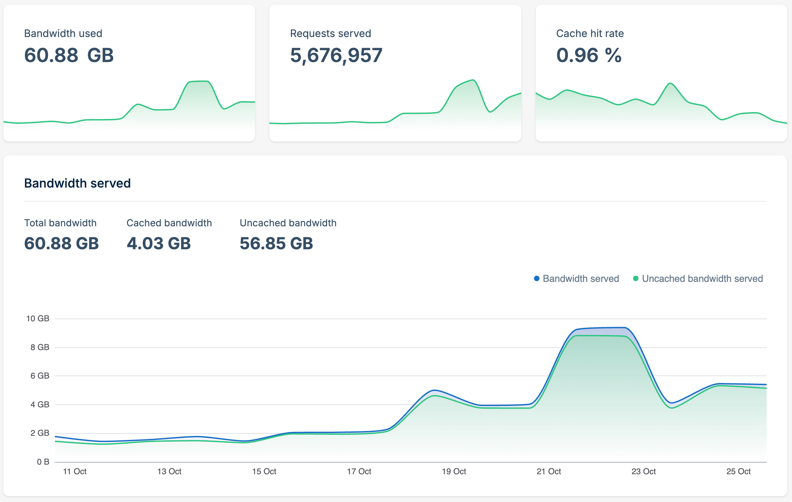Click the 17 Oct x-axis label
The image size is (792, 502).
(359, 471)
